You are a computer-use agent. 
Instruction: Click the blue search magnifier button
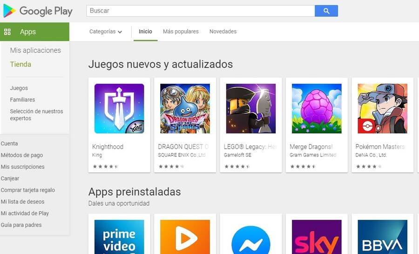[326, 11]
